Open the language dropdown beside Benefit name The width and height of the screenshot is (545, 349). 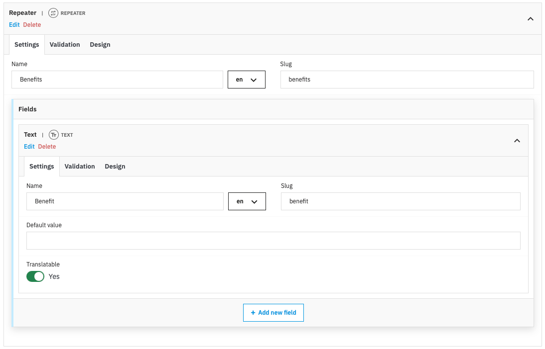pyautogui.click(x=247, y=201)
